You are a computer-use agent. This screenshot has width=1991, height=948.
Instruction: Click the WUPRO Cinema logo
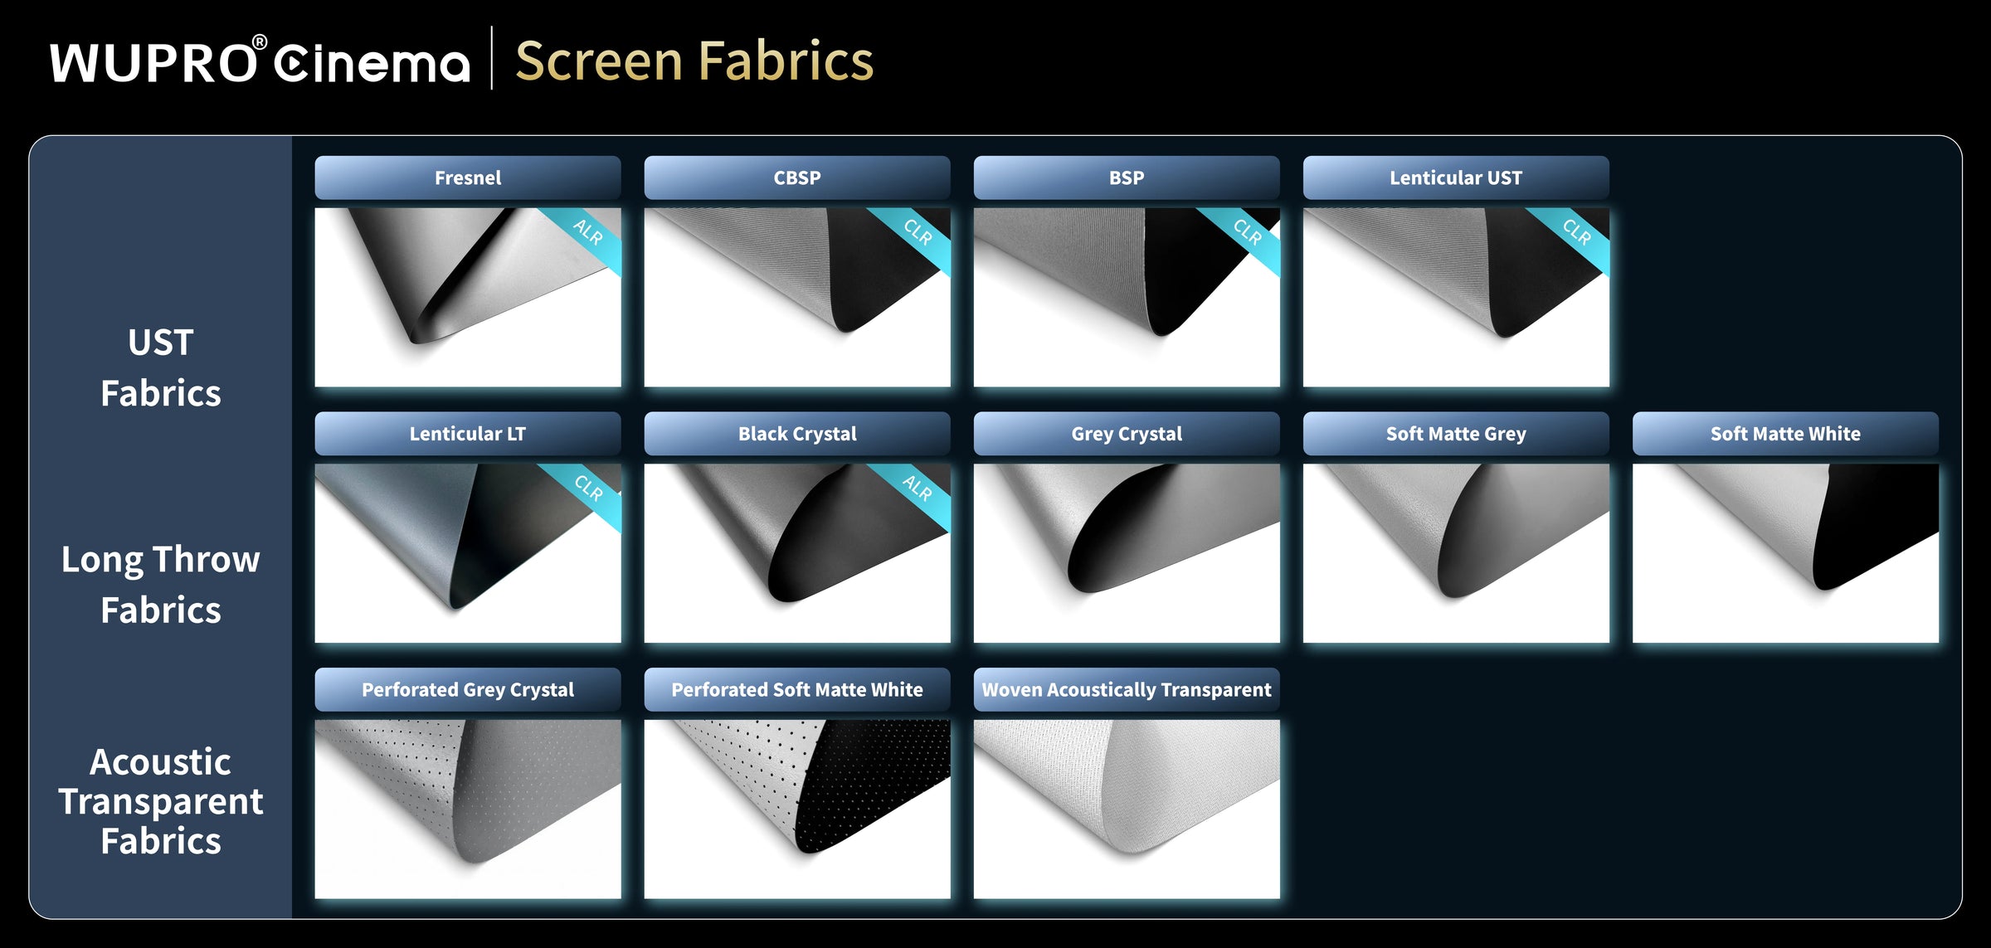click(x=260, y=61)
